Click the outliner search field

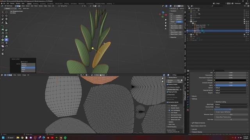coord(217,6)
